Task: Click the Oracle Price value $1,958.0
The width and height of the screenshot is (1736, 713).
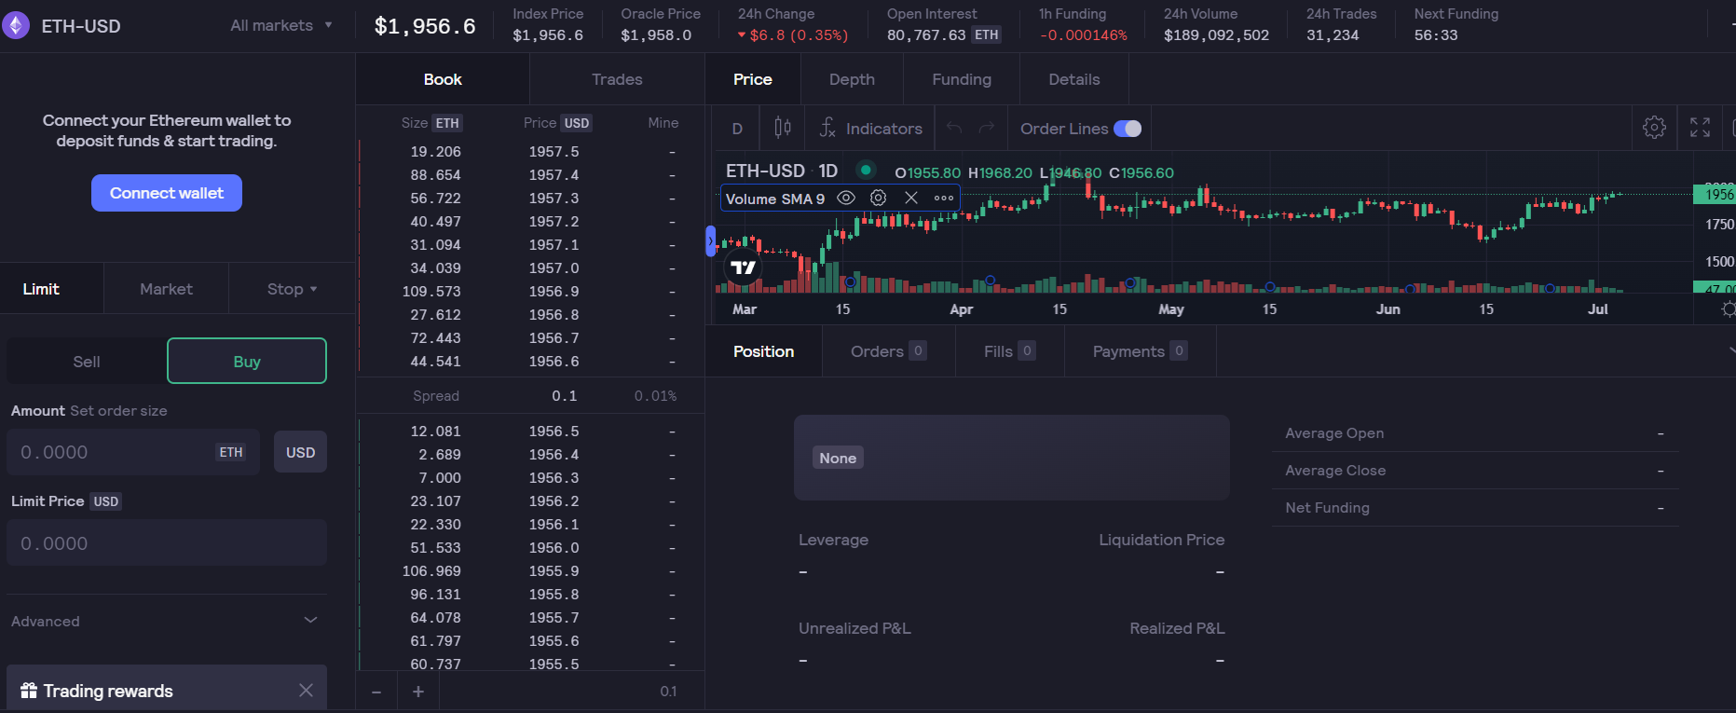Action: (656, 35)
